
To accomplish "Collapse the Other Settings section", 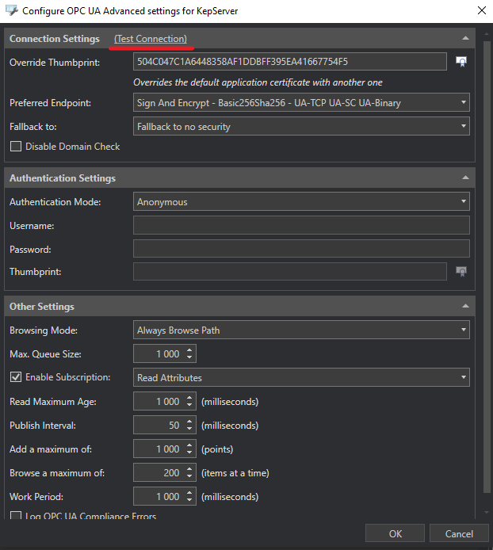I will (465, 306).
